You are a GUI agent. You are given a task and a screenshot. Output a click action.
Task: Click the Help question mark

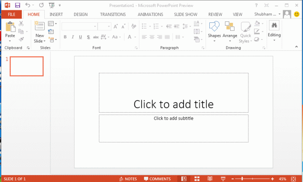(256, 6)
